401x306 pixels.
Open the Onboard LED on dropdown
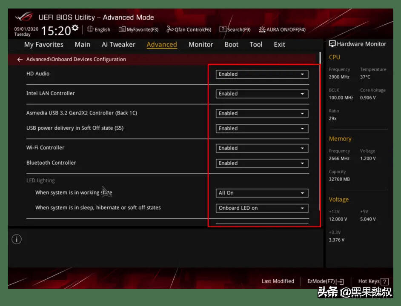coord(262,209)
